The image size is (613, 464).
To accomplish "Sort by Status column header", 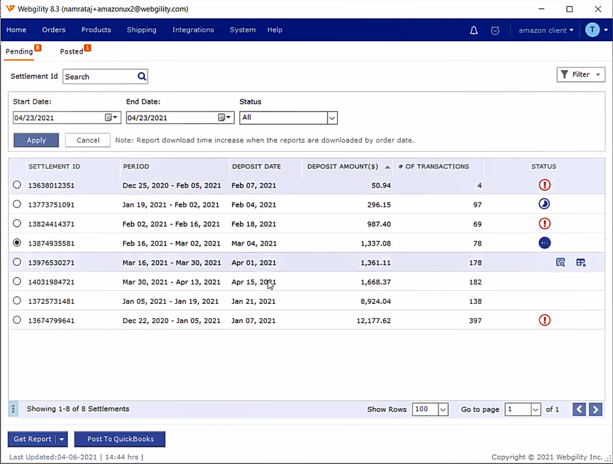I will [544, 167].
